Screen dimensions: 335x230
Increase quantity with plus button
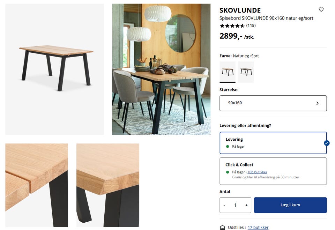[246, 205]
